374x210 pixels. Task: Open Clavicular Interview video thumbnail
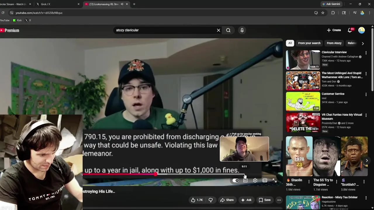[303, 60]
